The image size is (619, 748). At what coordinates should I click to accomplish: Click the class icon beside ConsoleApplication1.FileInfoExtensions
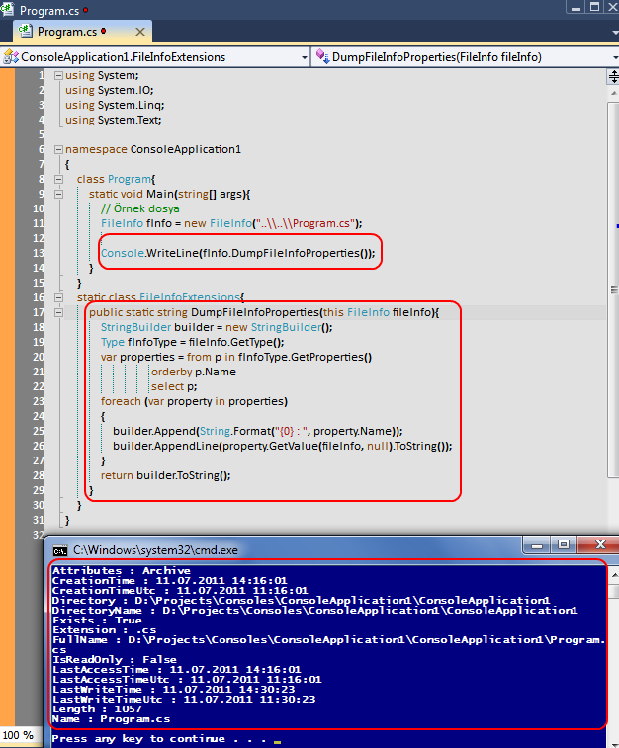click(x=11, y=57)
